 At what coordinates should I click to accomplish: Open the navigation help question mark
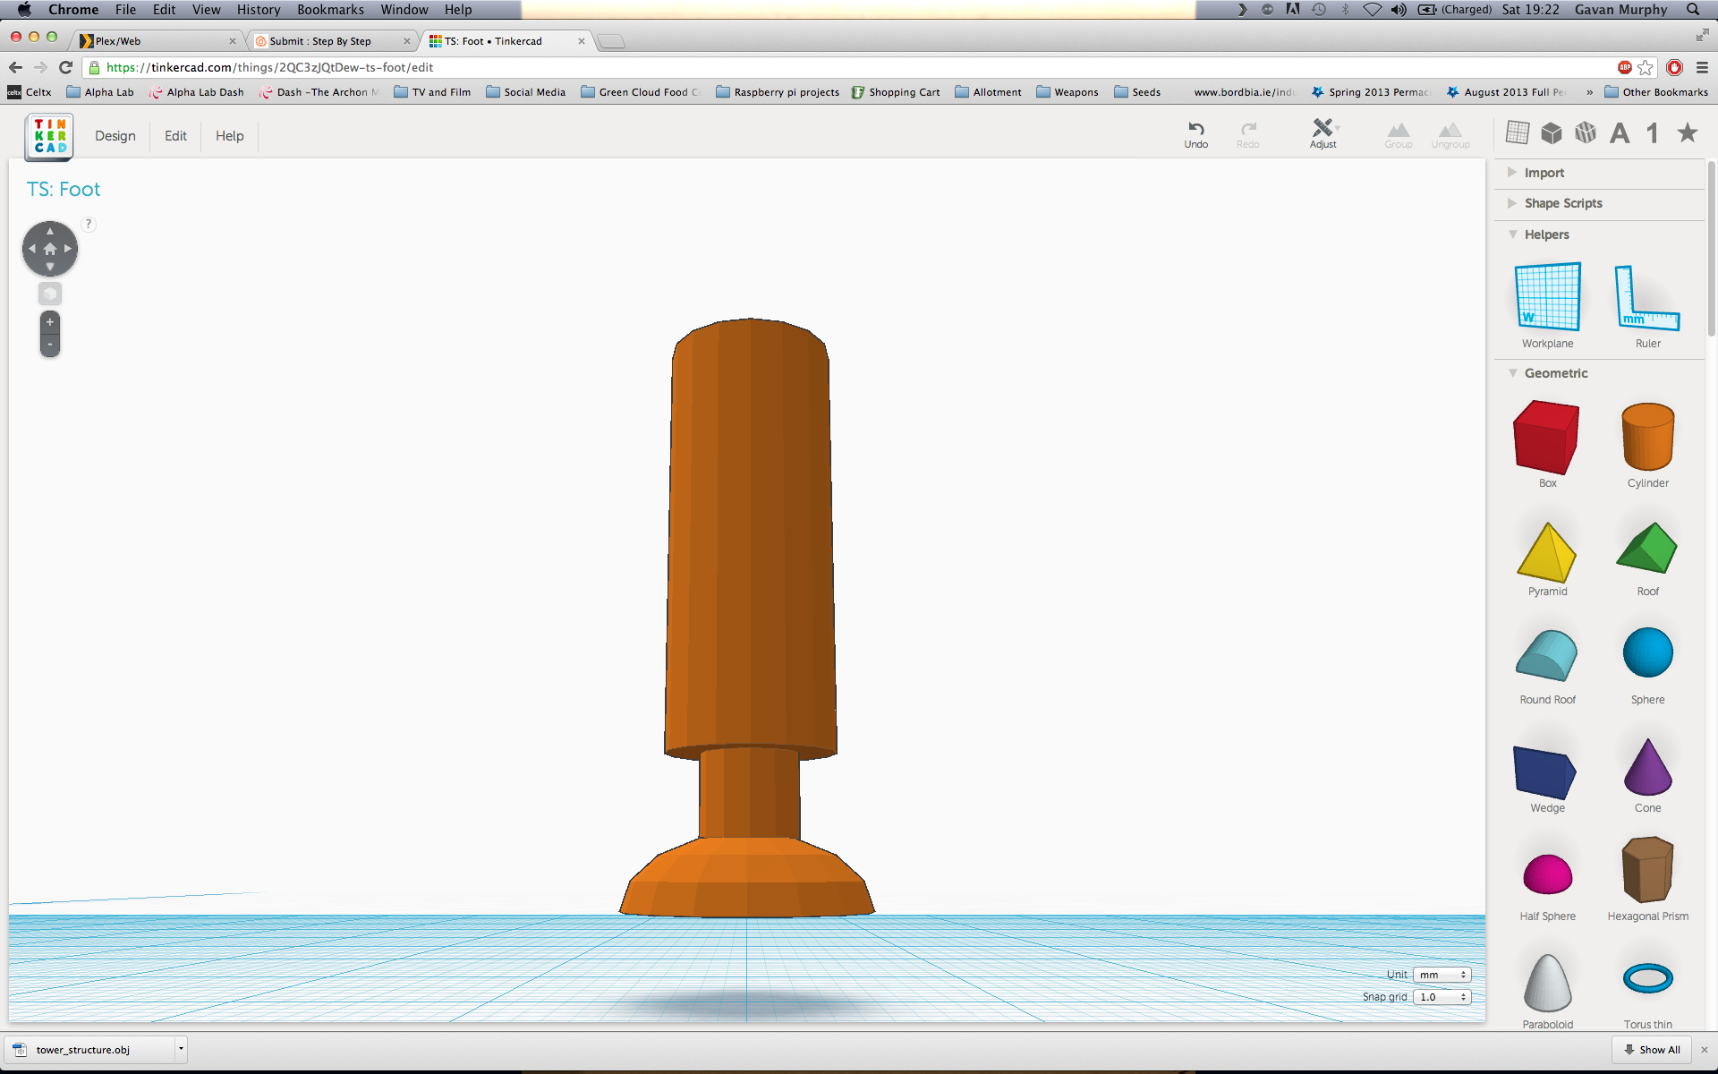(x=89, y=224)
